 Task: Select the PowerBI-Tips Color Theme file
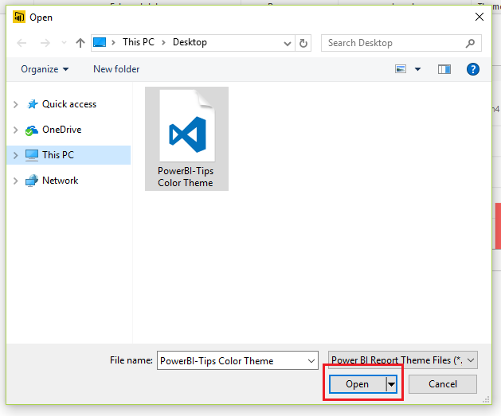(186, 138)
